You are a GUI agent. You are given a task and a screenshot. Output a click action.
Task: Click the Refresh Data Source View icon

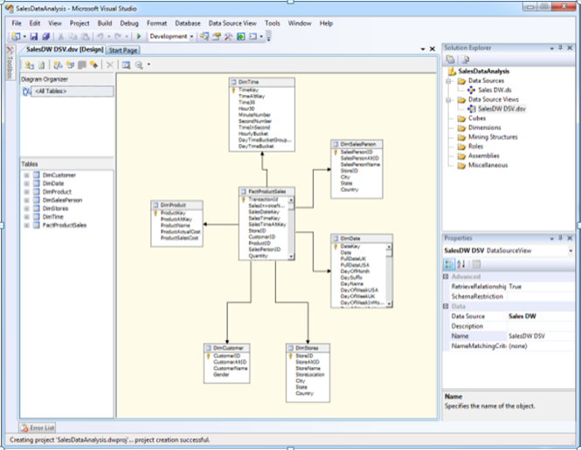pyautogui.click(x=42, y=65)
